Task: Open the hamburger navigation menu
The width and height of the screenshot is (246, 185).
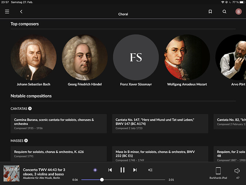Action: coord(7,11)
